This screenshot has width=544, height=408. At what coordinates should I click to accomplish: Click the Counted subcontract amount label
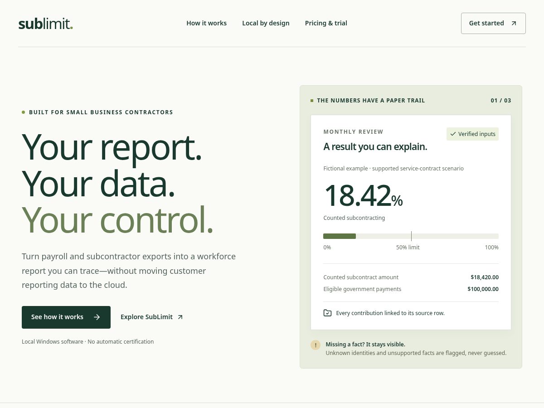(361, 277)
